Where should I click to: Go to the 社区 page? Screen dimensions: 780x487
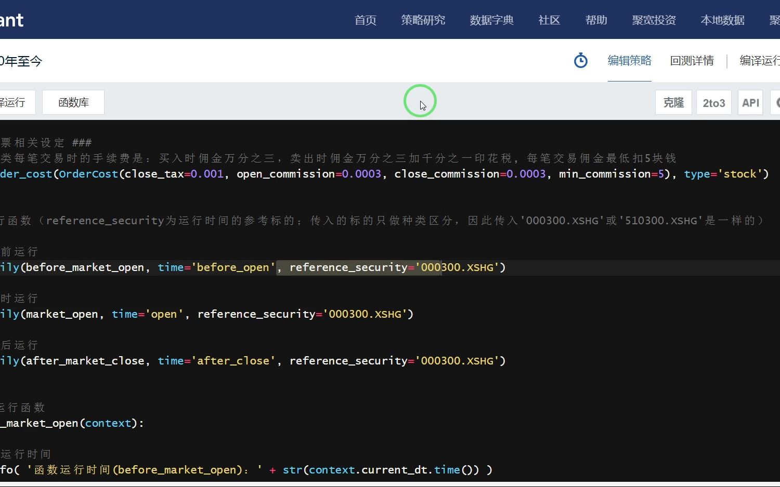tap(549, 20)
